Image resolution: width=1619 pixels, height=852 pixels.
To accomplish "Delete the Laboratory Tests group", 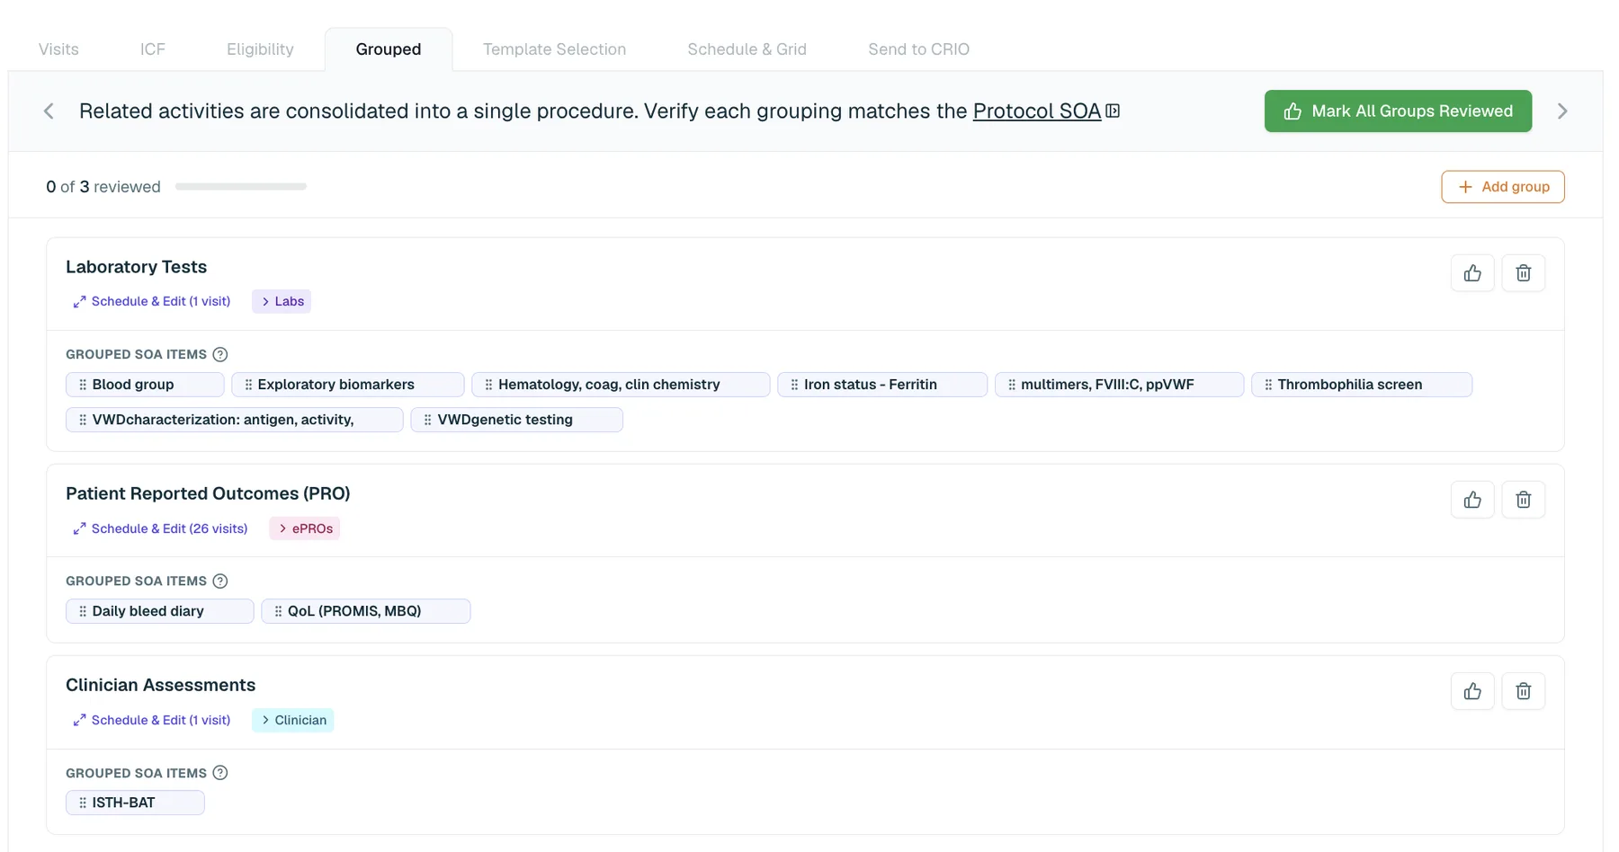I will 1524,273.
